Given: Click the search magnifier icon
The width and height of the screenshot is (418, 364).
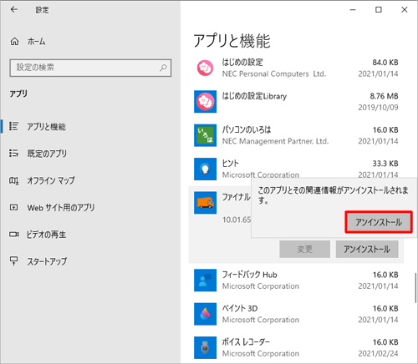Looking at the screenshot, I should click(163, 68).
